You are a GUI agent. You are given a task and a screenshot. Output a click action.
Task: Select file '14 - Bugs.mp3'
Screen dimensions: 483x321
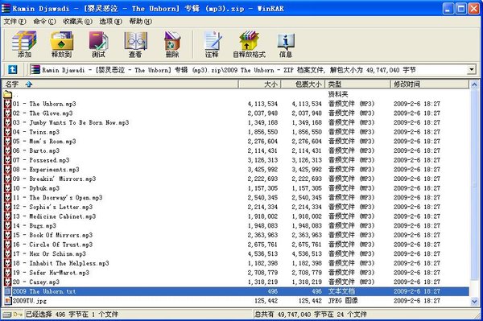pos(34,225)
